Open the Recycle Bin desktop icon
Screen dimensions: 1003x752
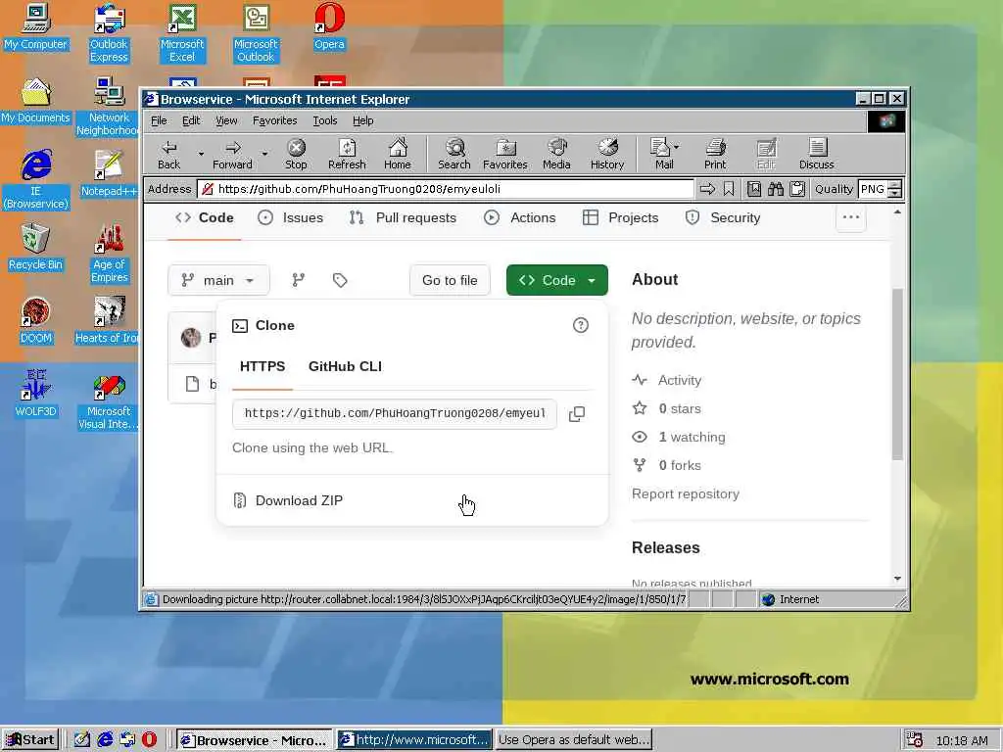coord(35,248)
